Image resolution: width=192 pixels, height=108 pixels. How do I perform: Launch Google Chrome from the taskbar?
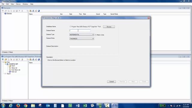click(x=25, y=106)
